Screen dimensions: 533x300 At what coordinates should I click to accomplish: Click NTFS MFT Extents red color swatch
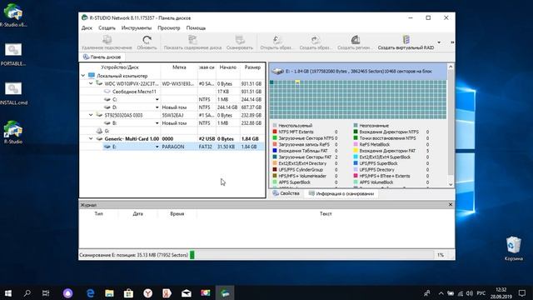[x=275, y=132]
